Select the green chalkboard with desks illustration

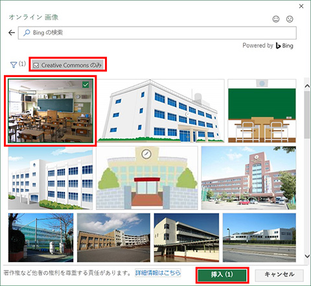tap(262, 111)
